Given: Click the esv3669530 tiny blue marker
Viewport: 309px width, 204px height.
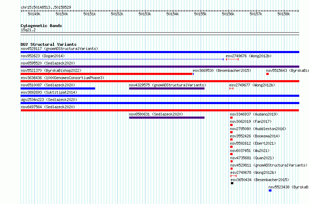Looking at the screenshot, I should pos(193,74).
